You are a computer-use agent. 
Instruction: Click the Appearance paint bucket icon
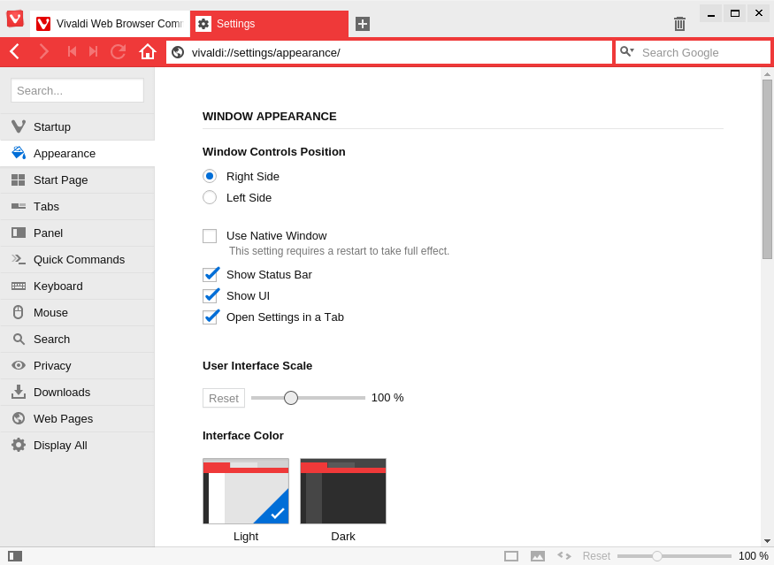click(19, 153)
